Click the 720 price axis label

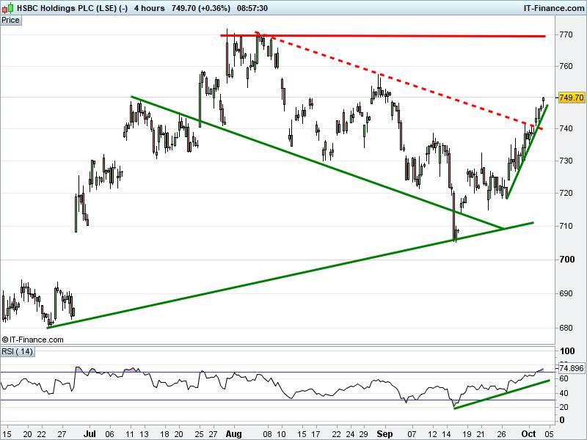[566, 193]
